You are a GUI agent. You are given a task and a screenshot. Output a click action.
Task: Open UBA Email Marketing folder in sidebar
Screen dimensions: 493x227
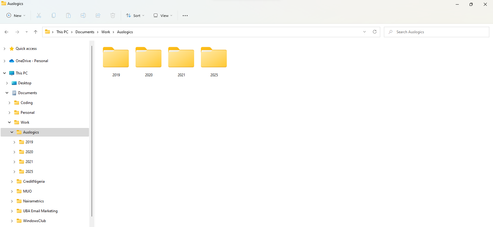(x=40, y=211)
